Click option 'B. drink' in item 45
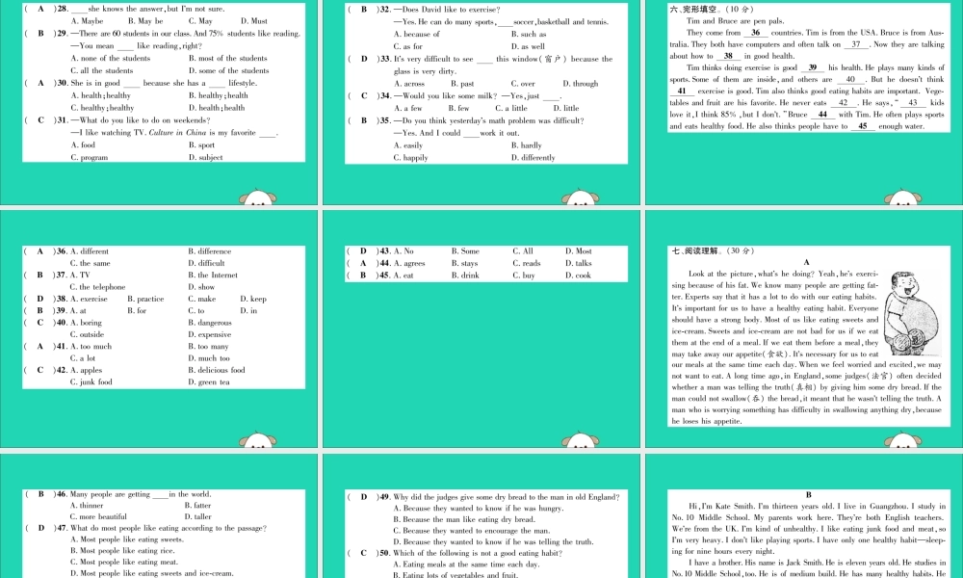This screenshot has height=578, width=963. [x=465, y=276]
